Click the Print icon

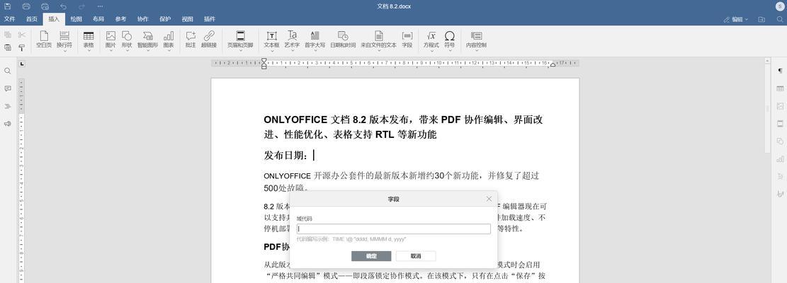(x=26, y=6)
